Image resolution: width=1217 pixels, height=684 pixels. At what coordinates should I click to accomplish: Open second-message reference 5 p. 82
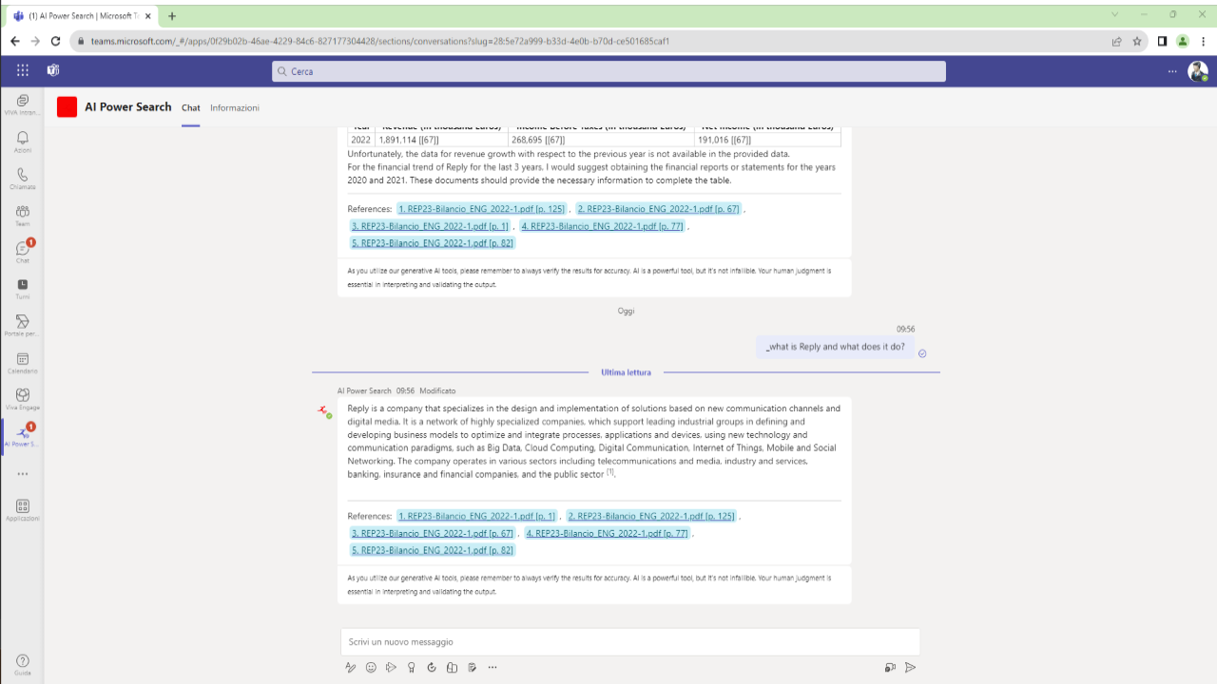click(x=433, y=550)
